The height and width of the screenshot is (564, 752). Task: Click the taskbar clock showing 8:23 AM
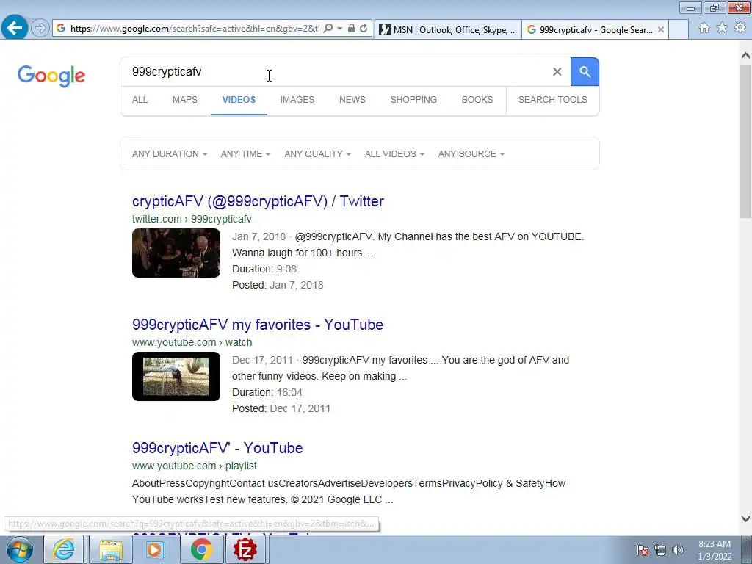[715, 550]
